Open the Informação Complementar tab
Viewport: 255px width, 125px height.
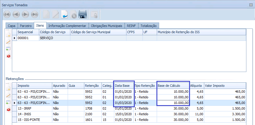click(x=67, y=26)
